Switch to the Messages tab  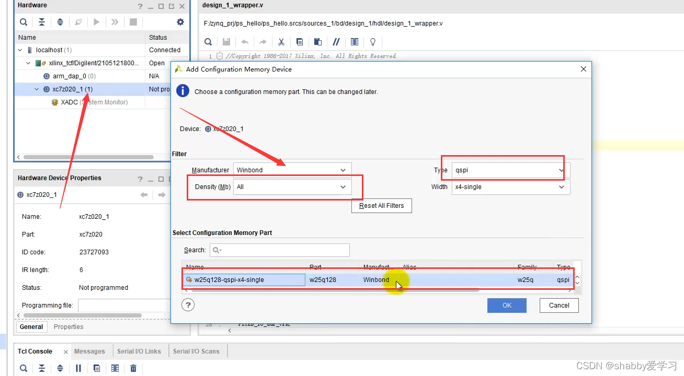coord(89,351)
